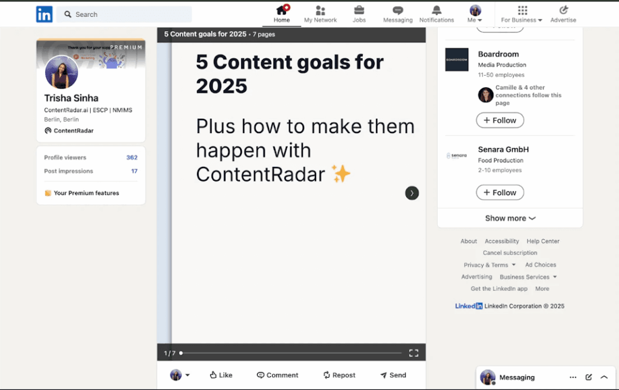This screenshot has height=390, width=619.
Task: Open the Me profile dropdown
Action: click(475, 14)
